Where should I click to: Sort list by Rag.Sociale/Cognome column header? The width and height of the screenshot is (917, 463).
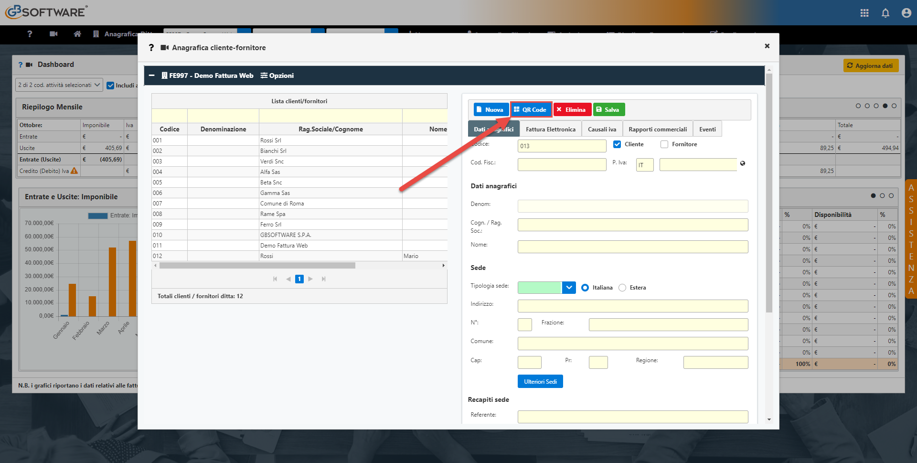click(x=331, y=129)
